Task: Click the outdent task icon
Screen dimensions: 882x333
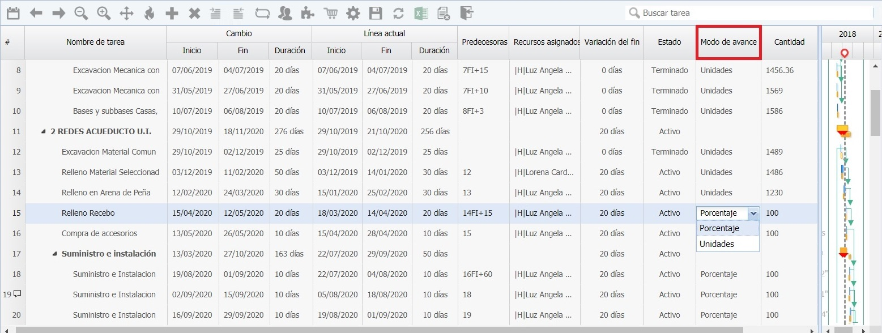Action: click(x=238, y=13)
